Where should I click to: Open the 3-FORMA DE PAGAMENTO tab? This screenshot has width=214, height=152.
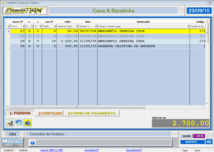(91, 113)
